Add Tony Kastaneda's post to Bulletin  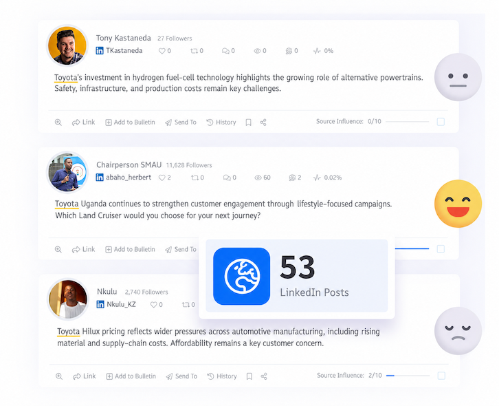pyautogui.click(x=130, y=122)
